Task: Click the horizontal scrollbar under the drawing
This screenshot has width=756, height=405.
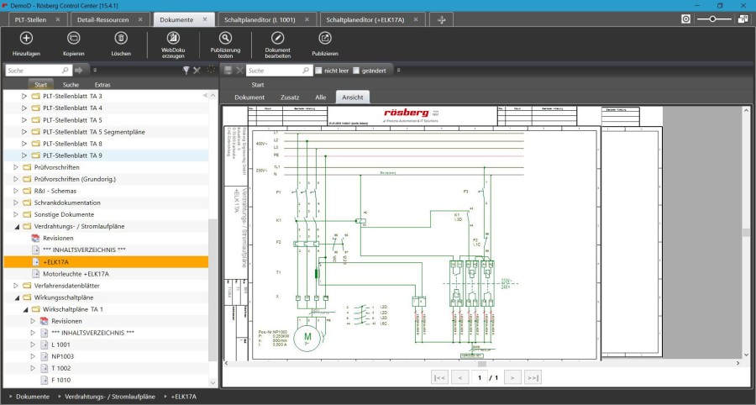Action: pos(482,363)
